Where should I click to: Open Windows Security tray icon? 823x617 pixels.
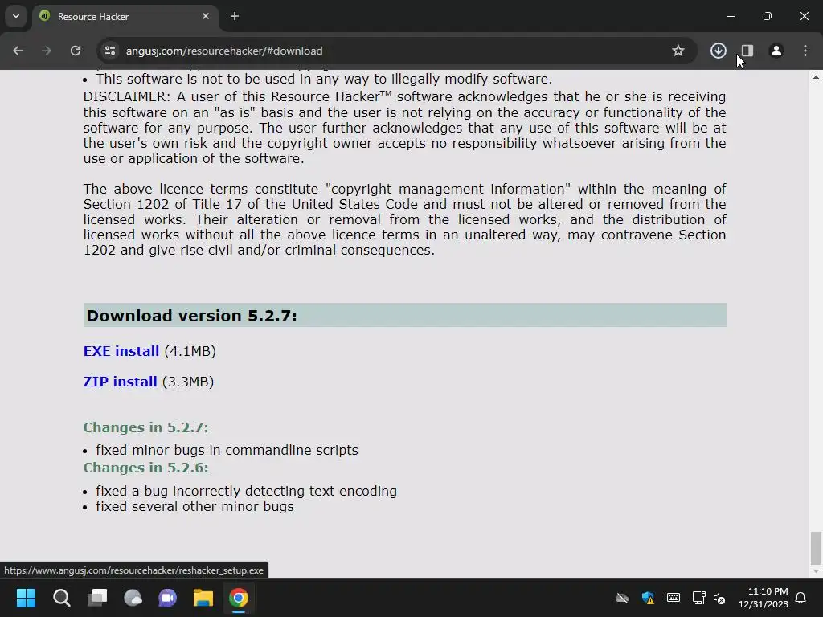tap(648, 598)
